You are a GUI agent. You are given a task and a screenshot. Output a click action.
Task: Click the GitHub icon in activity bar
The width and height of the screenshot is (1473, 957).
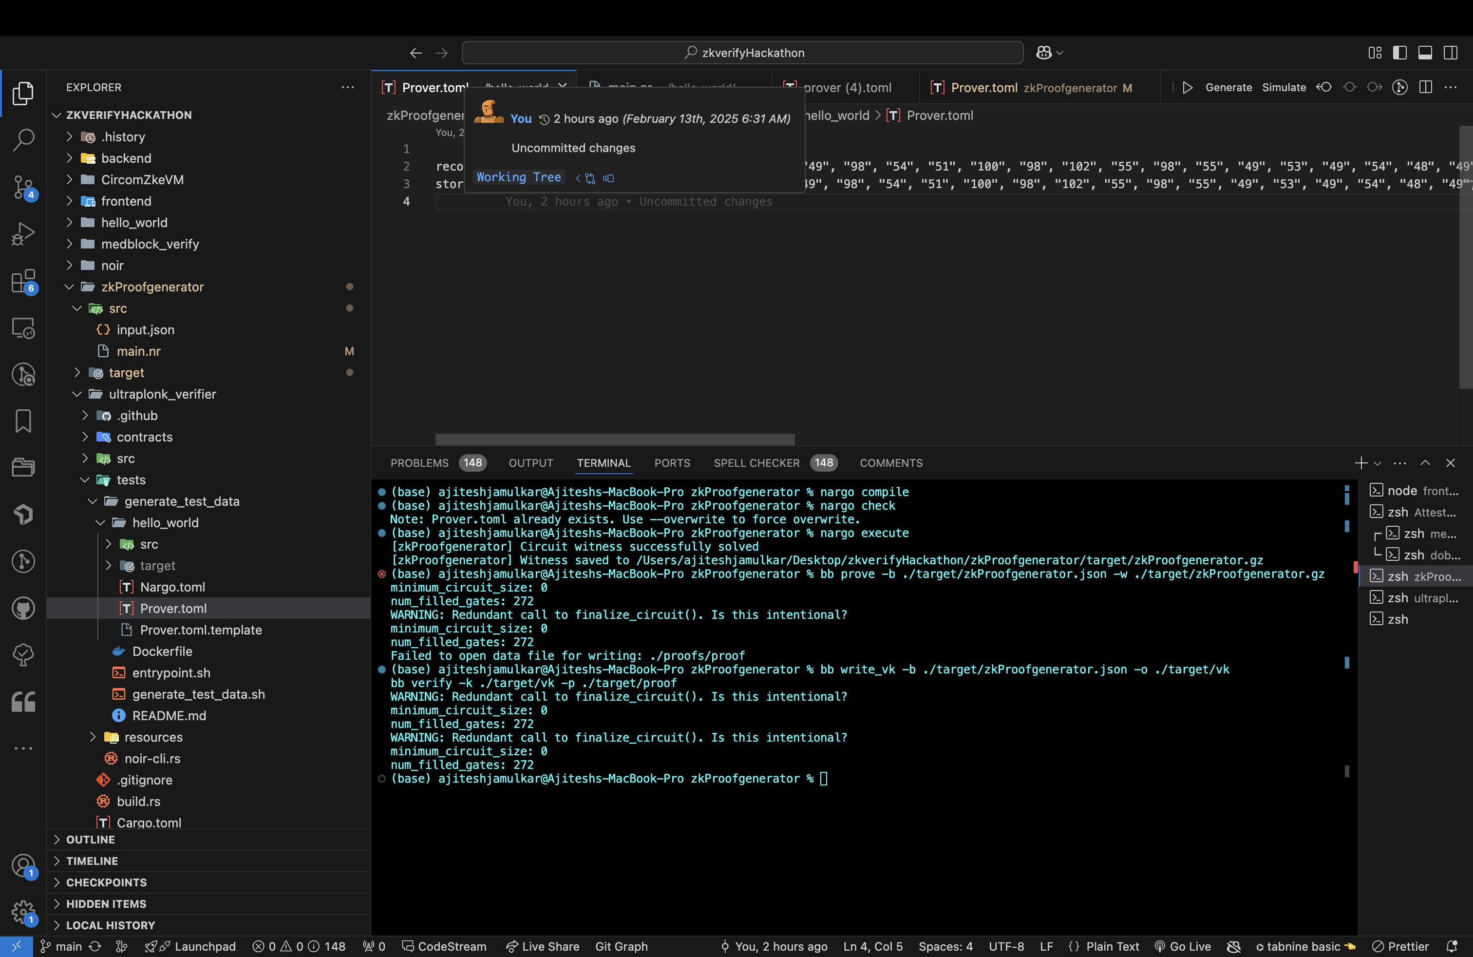point(23,608)
